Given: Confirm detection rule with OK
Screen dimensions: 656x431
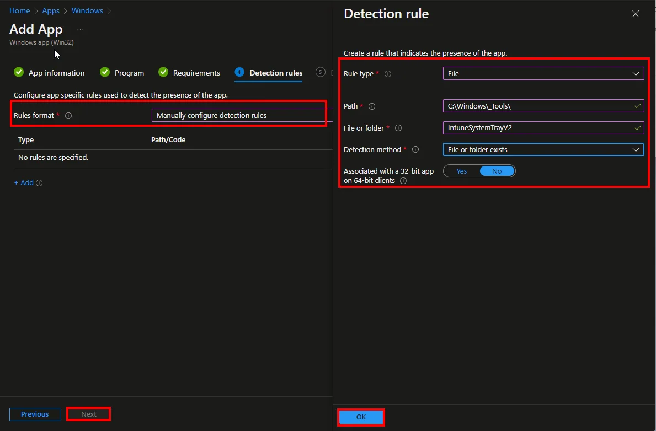Looking at the screenshot, I should click(x=361, y=417).
